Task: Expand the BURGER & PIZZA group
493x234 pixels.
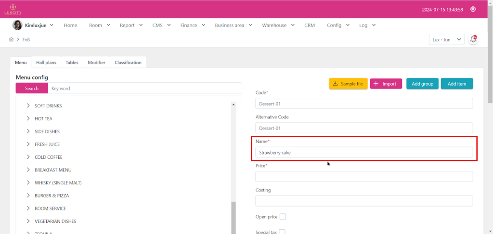Action: pos(28,196)
